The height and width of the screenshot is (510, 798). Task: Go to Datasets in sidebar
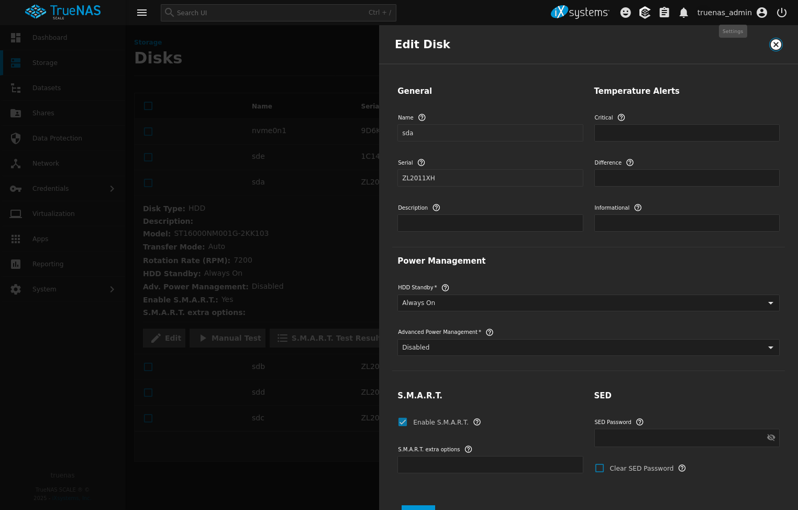pyautogui.click(x=47, y=88)
